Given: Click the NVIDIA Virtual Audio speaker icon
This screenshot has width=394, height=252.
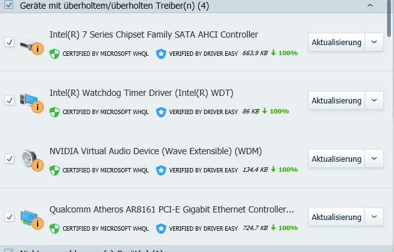Looking at the screenshot, I should click(31, 160).
